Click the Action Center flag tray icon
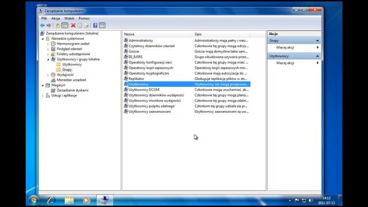The height and width of the screenshot is (207, 368). [x=297, y=200]
